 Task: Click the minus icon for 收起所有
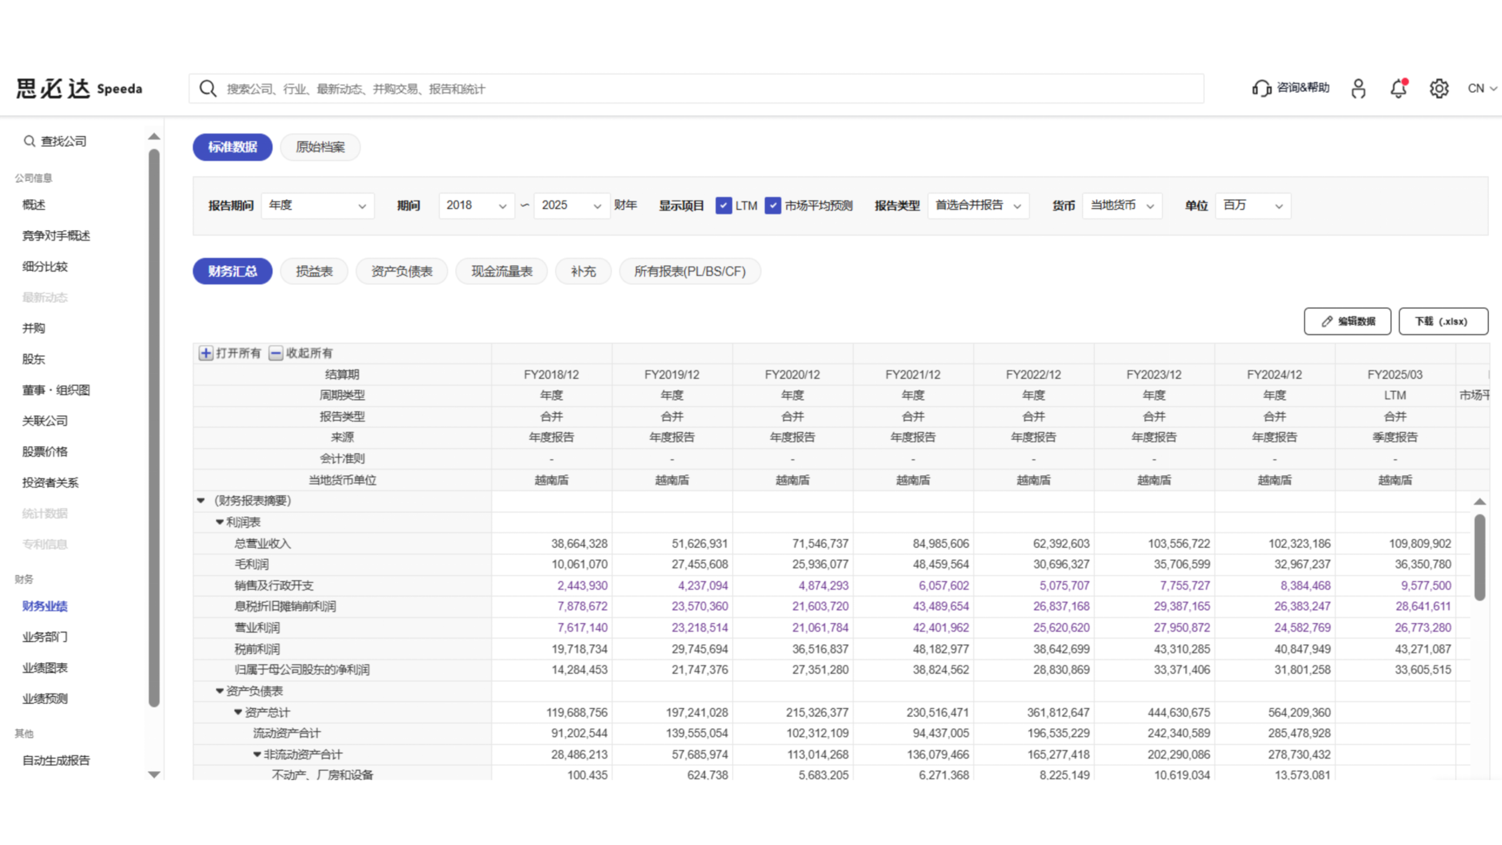pos(275,353)
